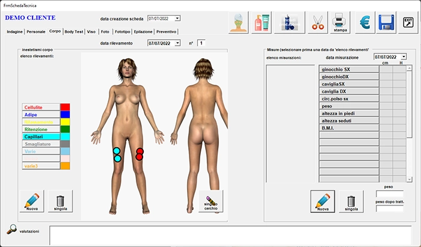The height and width of the screenshot is (247, 421).
Task: Click the singolo cerchio eraser button
Action: pos(210,201)
